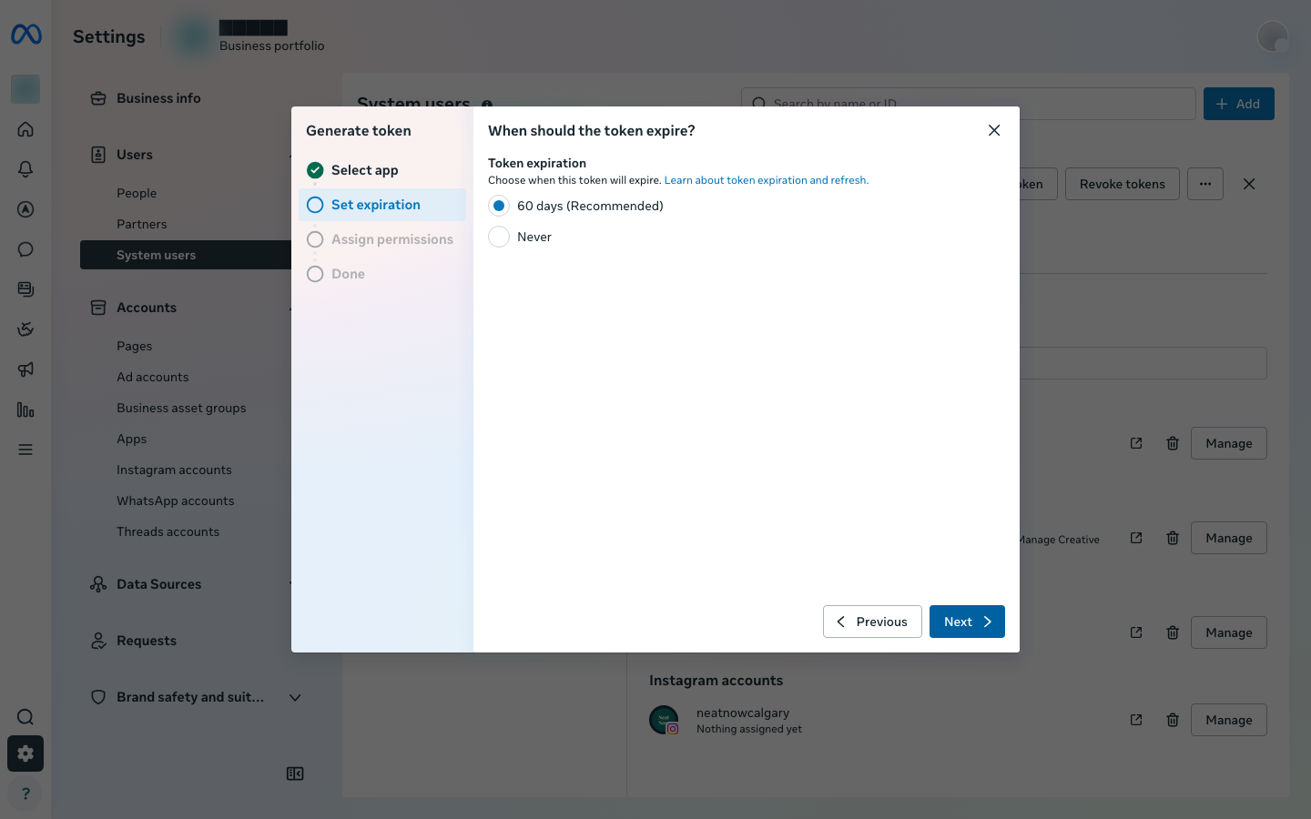Open the business portfolio switcher
The image size is (1311, 819).
tap(250, 36)
